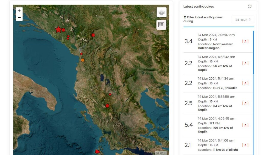
Task: Click [A] tag for 0:41:06 am quake
Action: [245, 145]
